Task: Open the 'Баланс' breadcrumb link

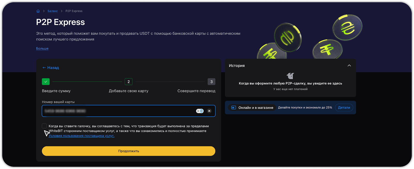Action: tap(53, 11)
